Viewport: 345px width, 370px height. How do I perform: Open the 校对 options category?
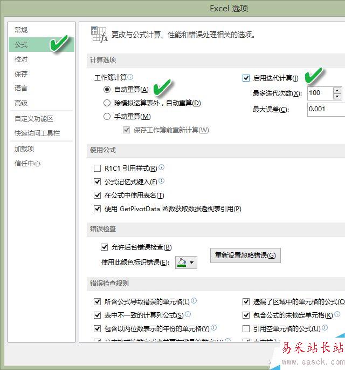click(x=41, y=59)
